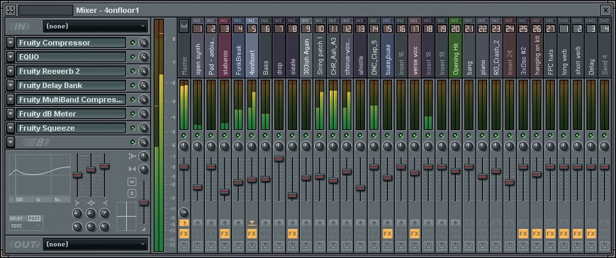Open the IN input source dropdown
Viewport: 616px width, 258px height.
pos(96,26)
